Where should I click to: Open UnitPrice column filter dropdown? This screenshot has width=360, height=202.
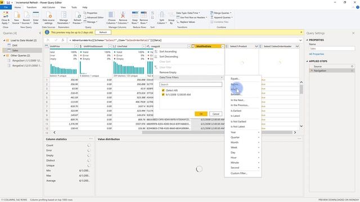[x=76, y=47]
